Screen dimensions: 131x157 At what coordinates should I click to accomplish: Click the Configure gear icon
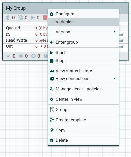[51, 14]
